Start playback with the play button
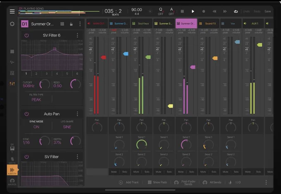 click(193, 11)
